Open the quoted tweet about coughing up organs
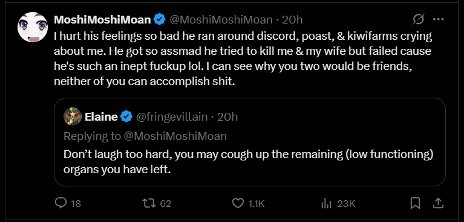Image resolution: width=464 pixels, height=222 pixels. 250,142
